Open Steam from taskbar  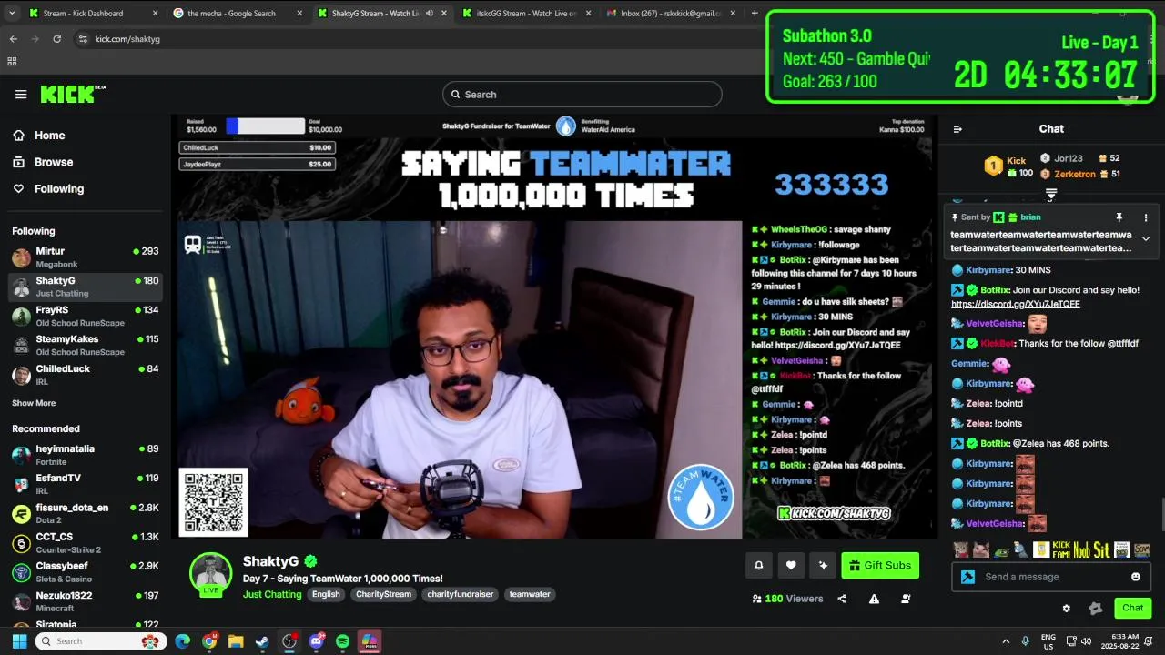pyautogui.click(x=262, y=641)
